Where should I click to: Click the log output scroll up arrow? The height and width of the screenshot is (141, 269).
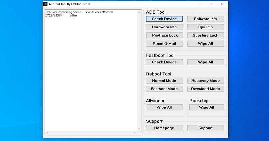[x=139, y=12]
